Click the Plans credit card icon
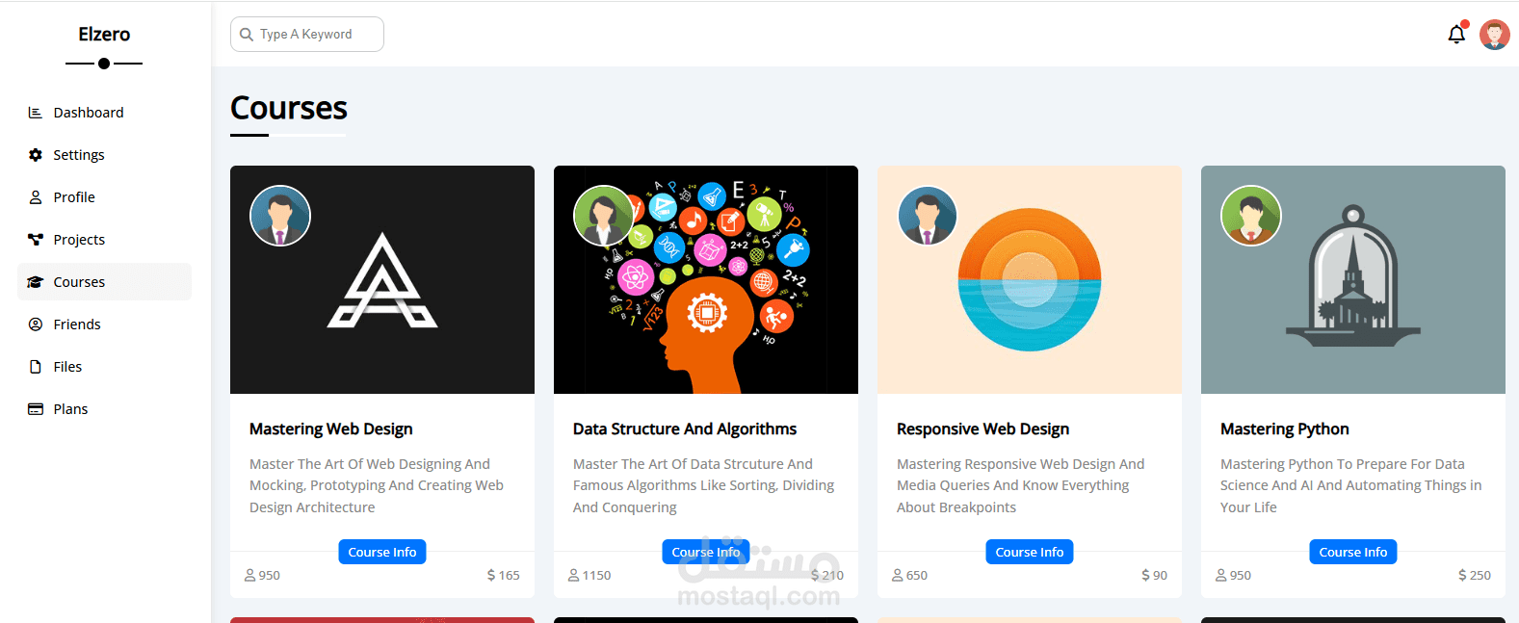 36,409
